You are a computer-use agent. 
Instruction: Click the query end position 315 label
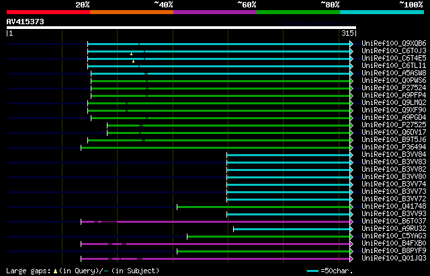coord(347,34)
